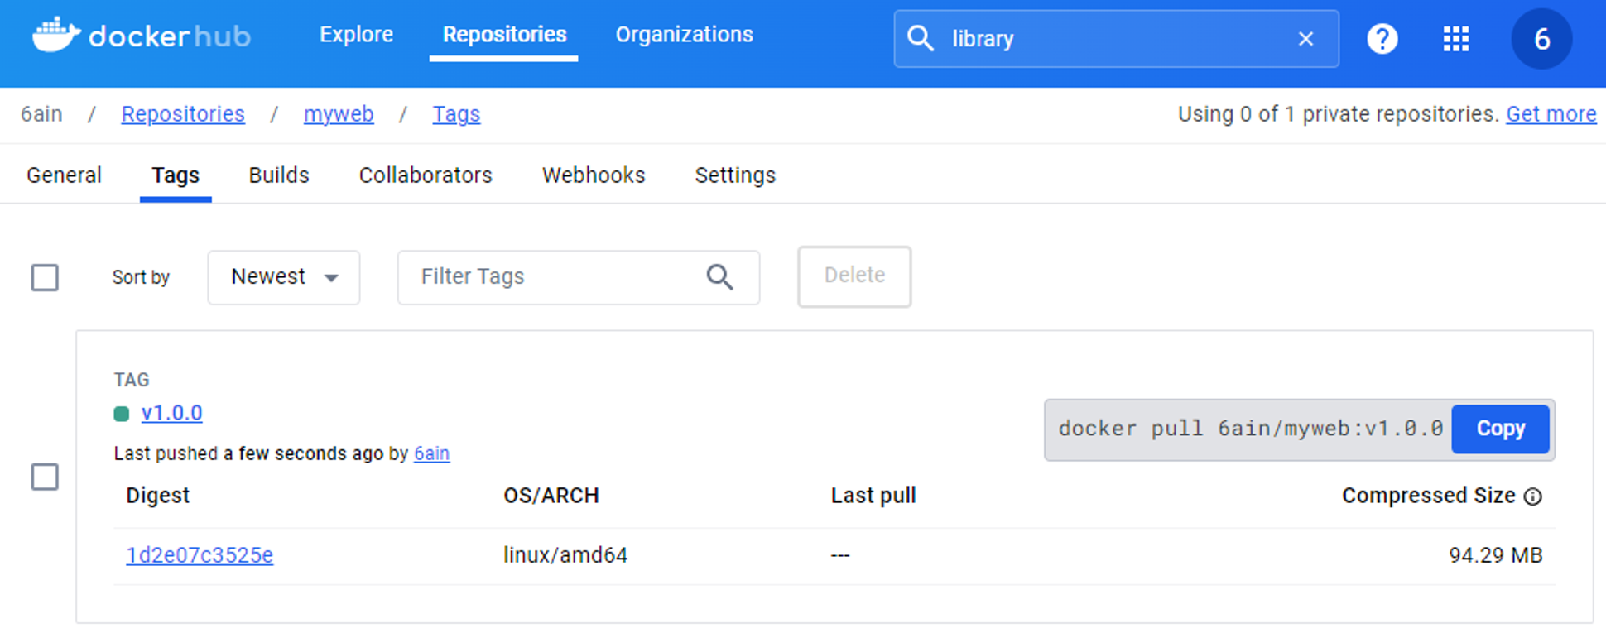The height and width of the screenshot is (633, 1606).
Task: Click the docker pull 6ain/myweb:v1.0.0 command text
Action: (x=1250, y=429)
